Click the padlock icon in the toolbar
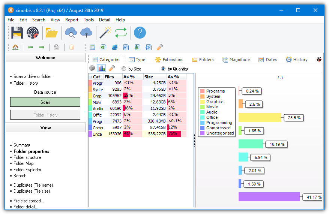The image size is (329, 214). [57, 47]
